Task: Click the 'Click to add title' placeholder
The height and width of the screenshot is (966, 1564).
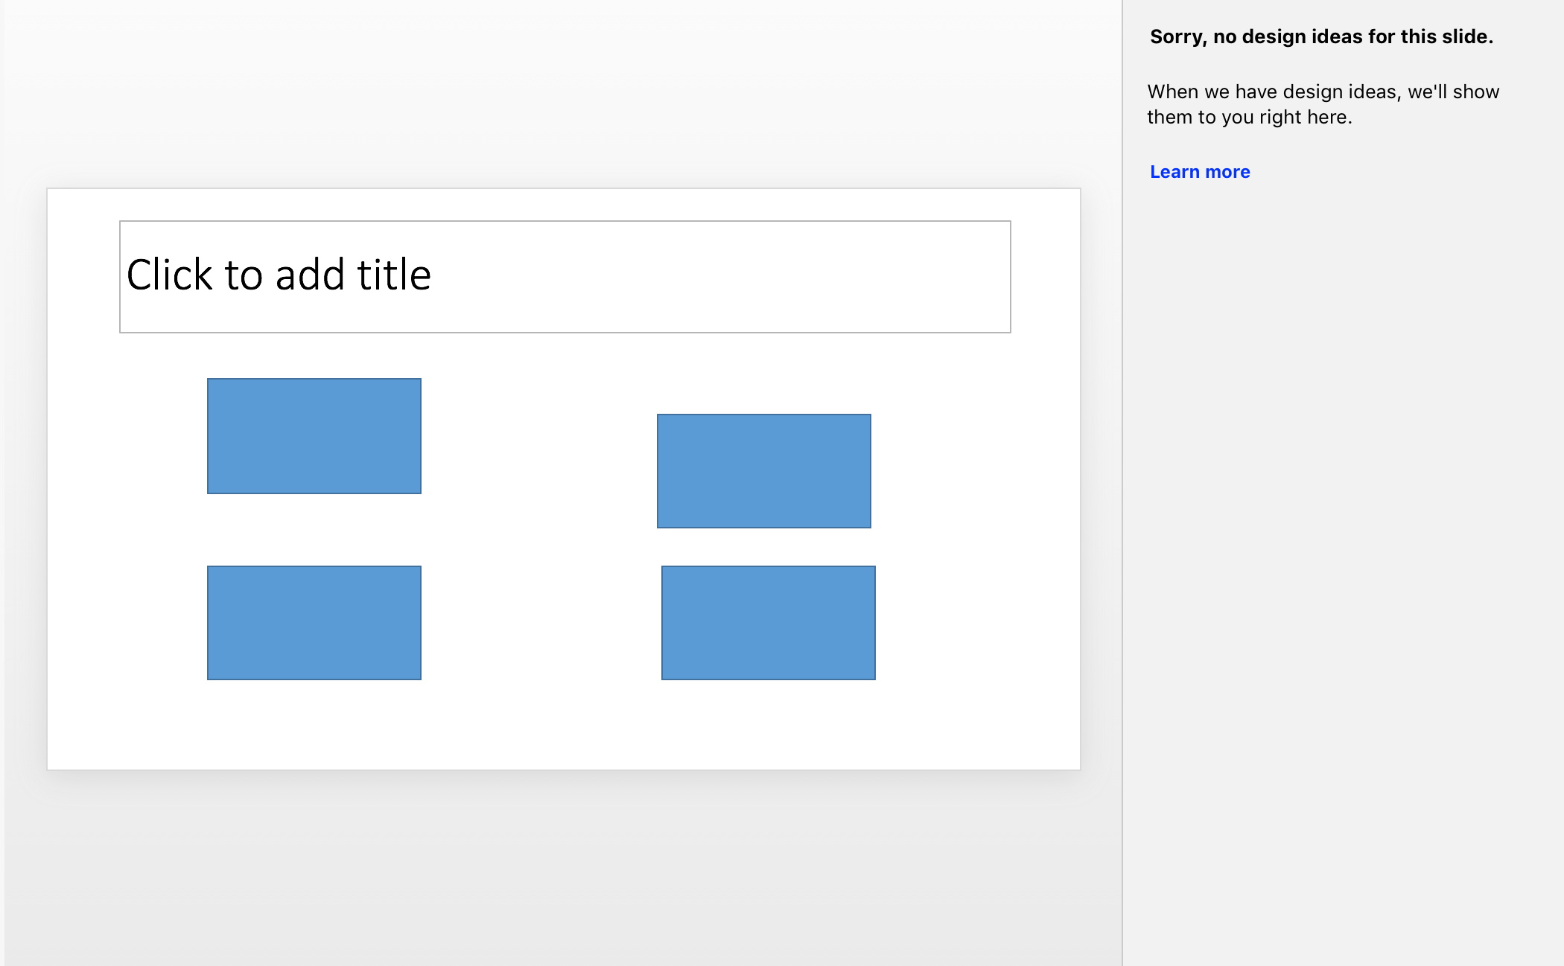Action: point(565,277)
